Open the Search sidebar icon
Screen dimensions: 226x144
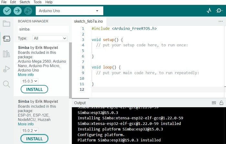click(x=6, y=84)
